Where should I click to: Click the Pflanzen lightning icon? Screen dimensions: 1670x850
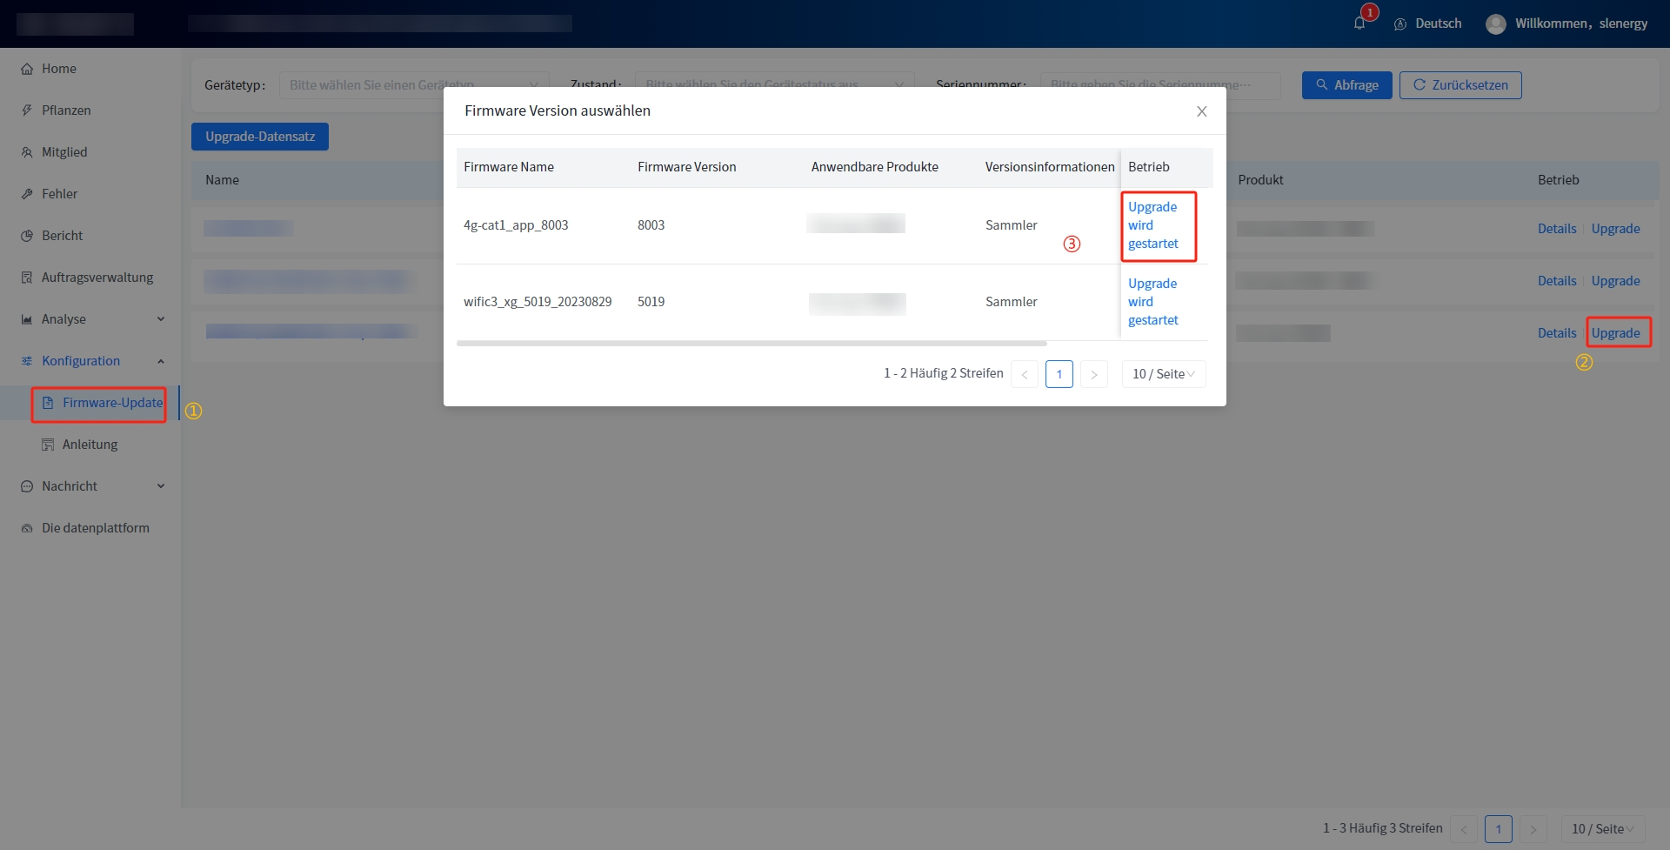coord(27,110)
